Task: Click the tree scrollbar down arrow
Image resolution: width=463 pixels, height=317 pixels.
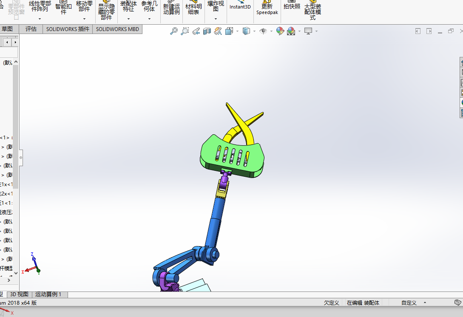Action: (x=16, y=273)
